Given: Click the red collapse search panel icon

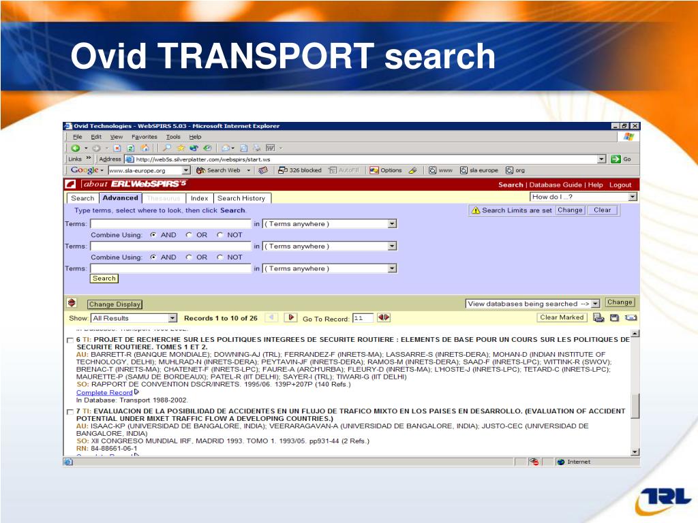Looking at the screenshot, I should tap(72, 303).
